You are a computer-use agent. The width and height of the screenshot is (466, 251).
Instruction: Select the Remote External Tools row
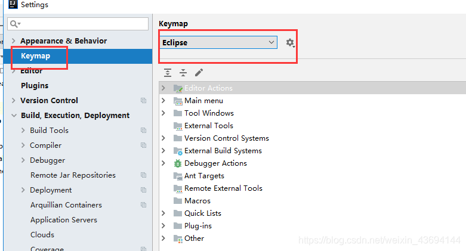pyautogui.click(x=312, y=188)
